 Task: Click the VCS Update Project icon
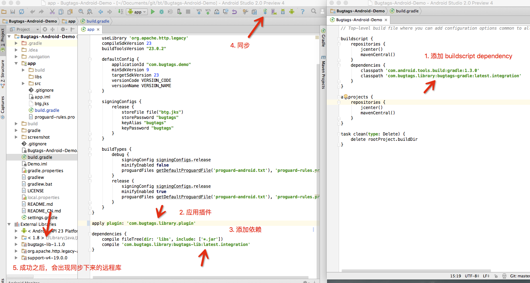(x=199, y=12)
